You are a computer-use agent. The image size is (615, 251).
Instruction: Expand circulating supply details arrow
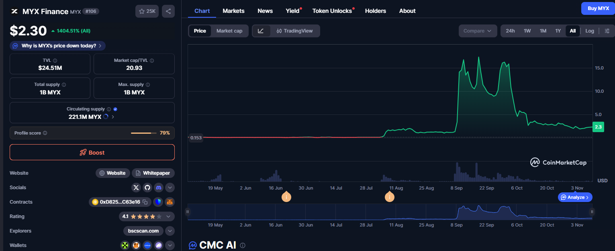coord(113,117)
